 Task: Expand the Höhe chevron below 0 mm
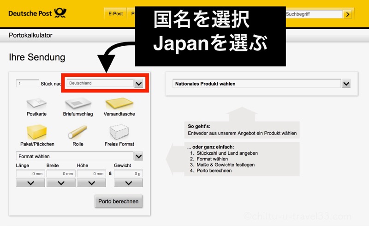[x=91, y=183]
